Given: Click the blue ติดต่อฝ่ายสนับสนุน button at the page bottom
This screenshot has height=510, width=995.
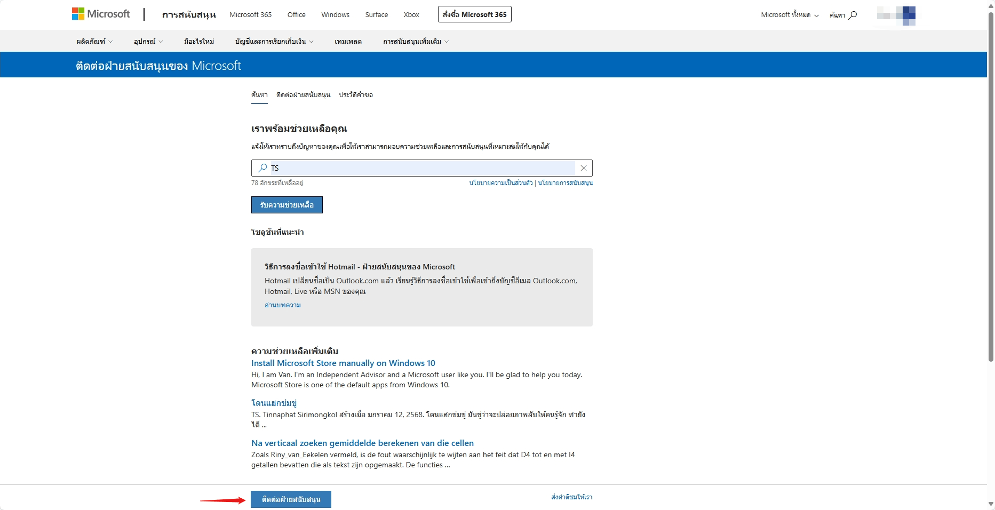Looking at the screenshot, I should click(x=291, y=499).
